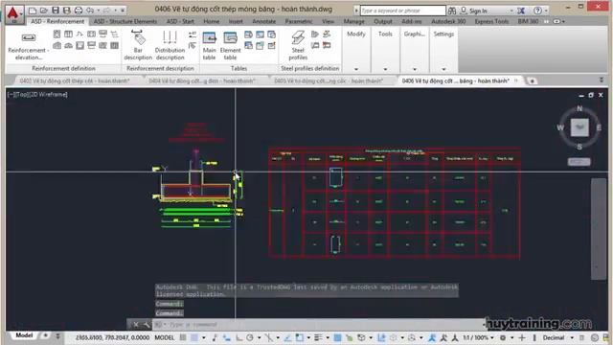Click the Undo arrow icon

[90, 11]
